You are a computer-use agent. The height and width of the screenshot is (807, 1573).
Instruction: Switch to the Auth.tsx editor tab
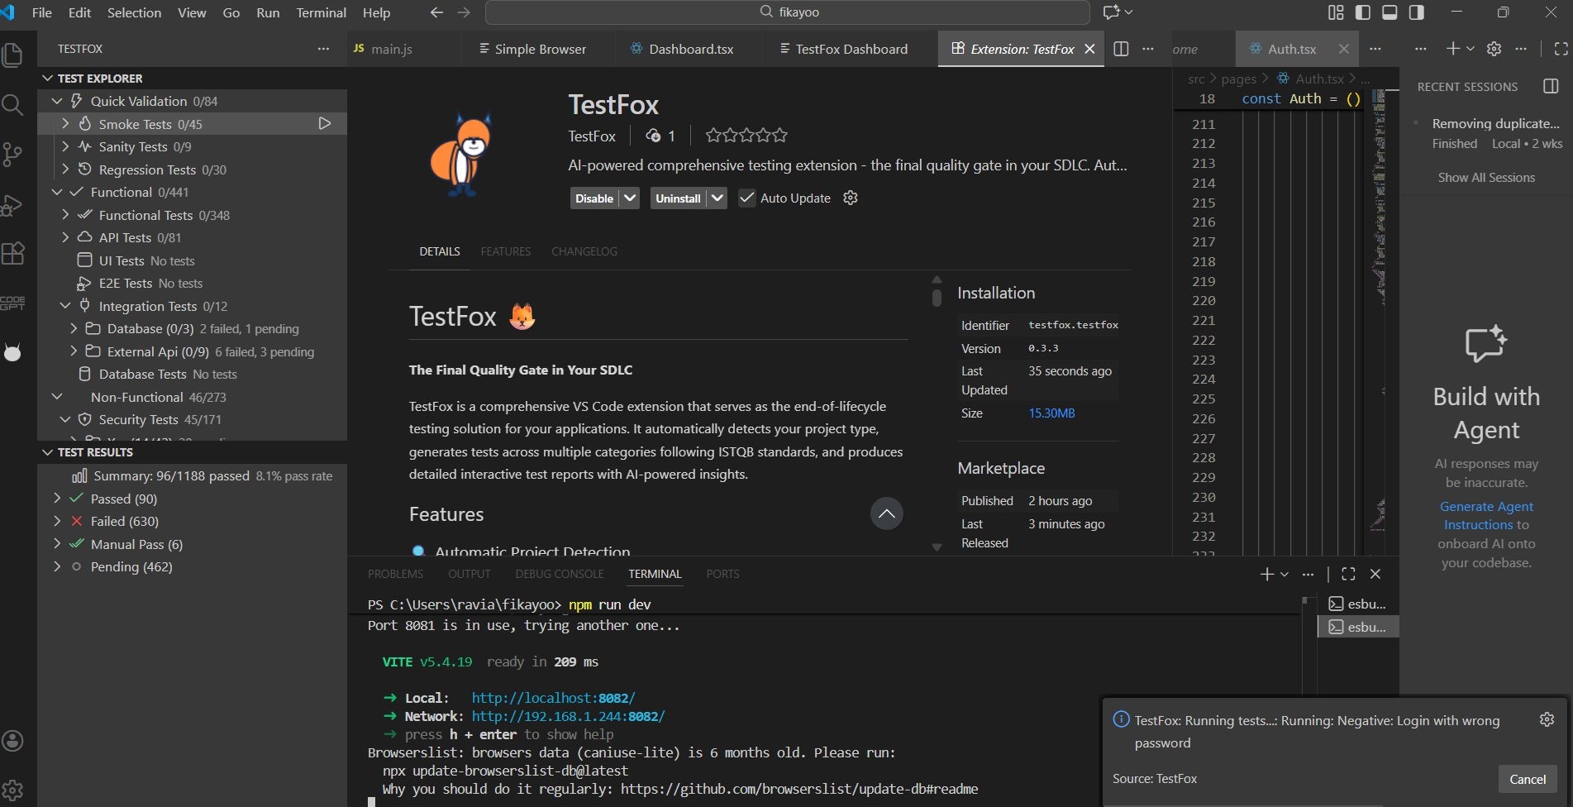pyautogui.click(x=1292, y=49)
